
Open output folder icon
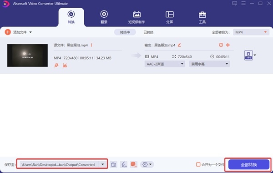click(x=113, y=164)
